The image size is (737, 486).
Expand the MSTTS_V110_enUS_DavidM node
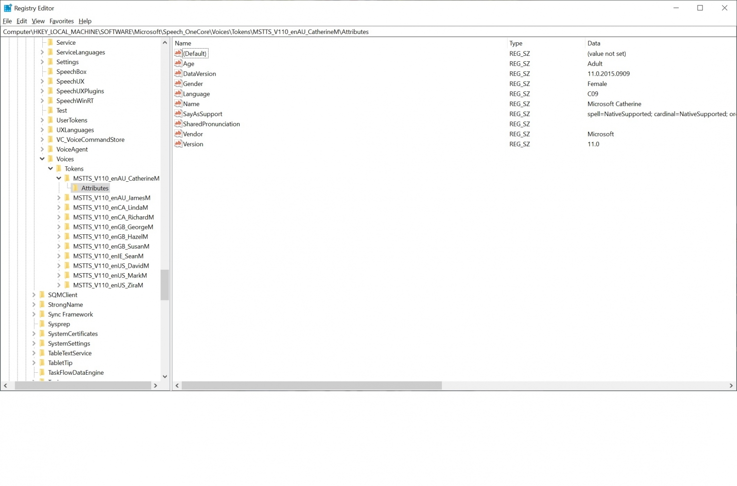click(59, 266)
